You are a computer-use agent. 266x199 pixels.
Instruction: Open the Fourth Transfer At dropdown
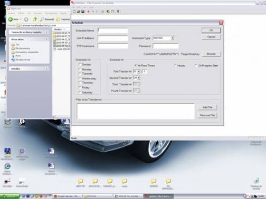[x=139, y=91]
